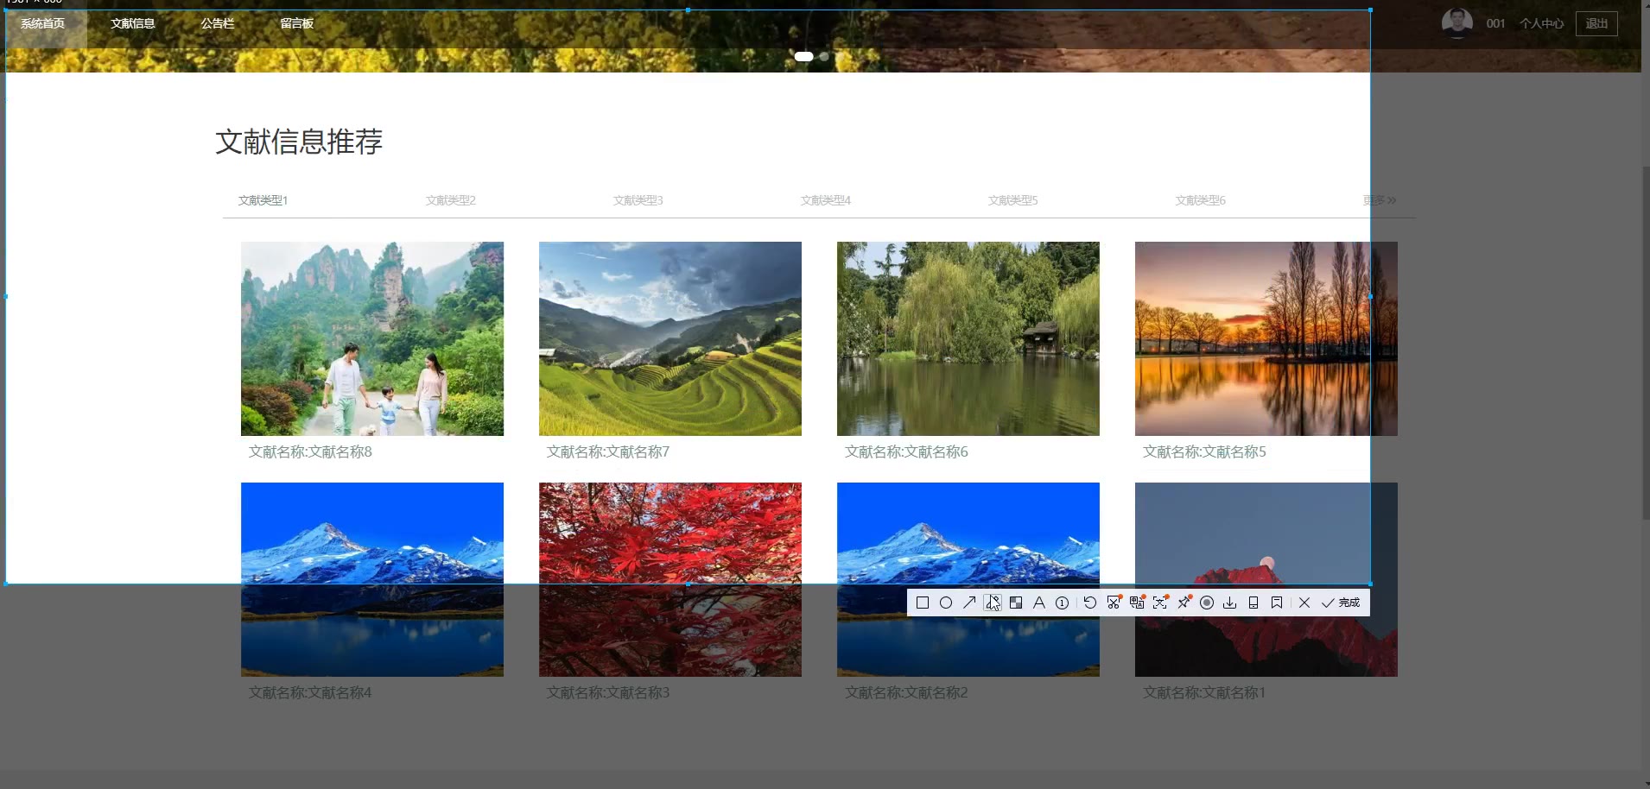The image size is (1650, 789).
Task: Click the 文献信息推荐 heading
Action: click(299, 142)
